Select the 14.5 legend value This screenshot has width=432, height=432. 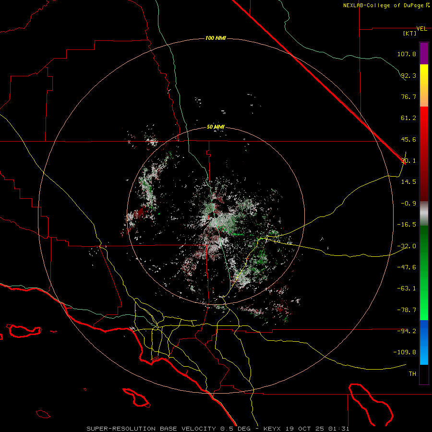tap(408, 182)
